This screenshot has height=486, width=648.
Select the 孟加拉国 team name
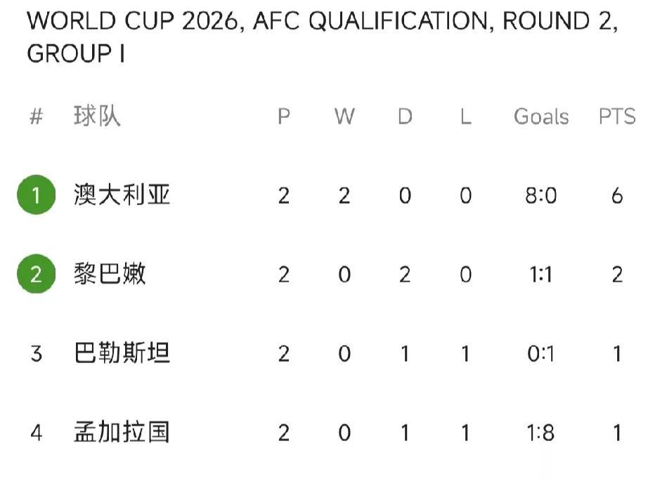point(122,433)
